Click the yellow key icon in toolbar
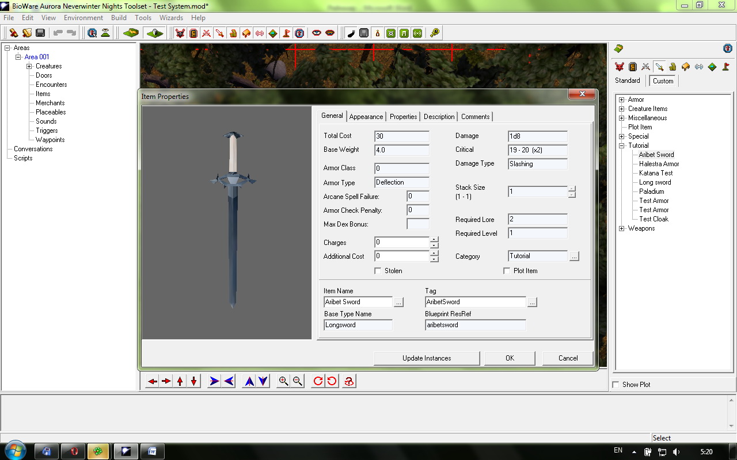This screenshot has height=460, width=737. coord(435,33)
